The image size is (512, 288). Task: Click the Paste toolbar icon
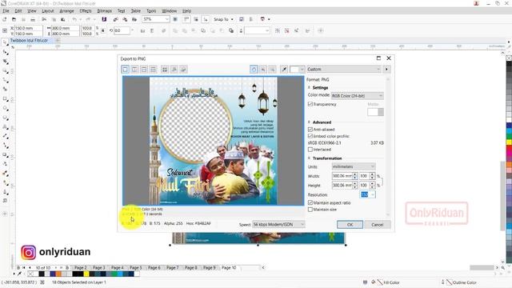pyautogui.click(x=63, y=19)
